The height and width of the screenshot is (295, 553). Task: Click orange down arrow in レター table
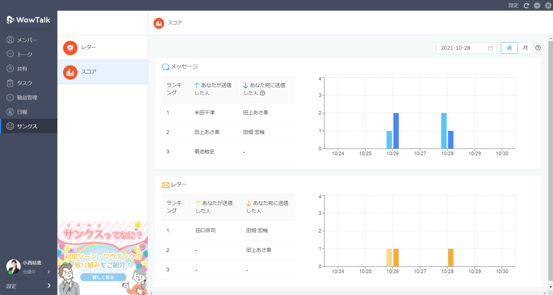click(x=249, y=203)
